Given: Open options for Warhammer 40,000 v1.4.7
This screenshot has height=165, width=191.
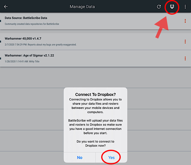Looking at the screenshot, I should click(x=185, y=42).
